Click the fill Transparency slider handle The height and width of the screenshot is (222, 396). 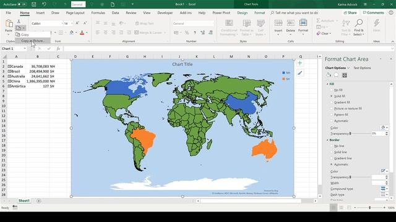click(x=350, y=134)
